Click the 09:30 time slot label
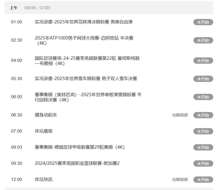 16,163
